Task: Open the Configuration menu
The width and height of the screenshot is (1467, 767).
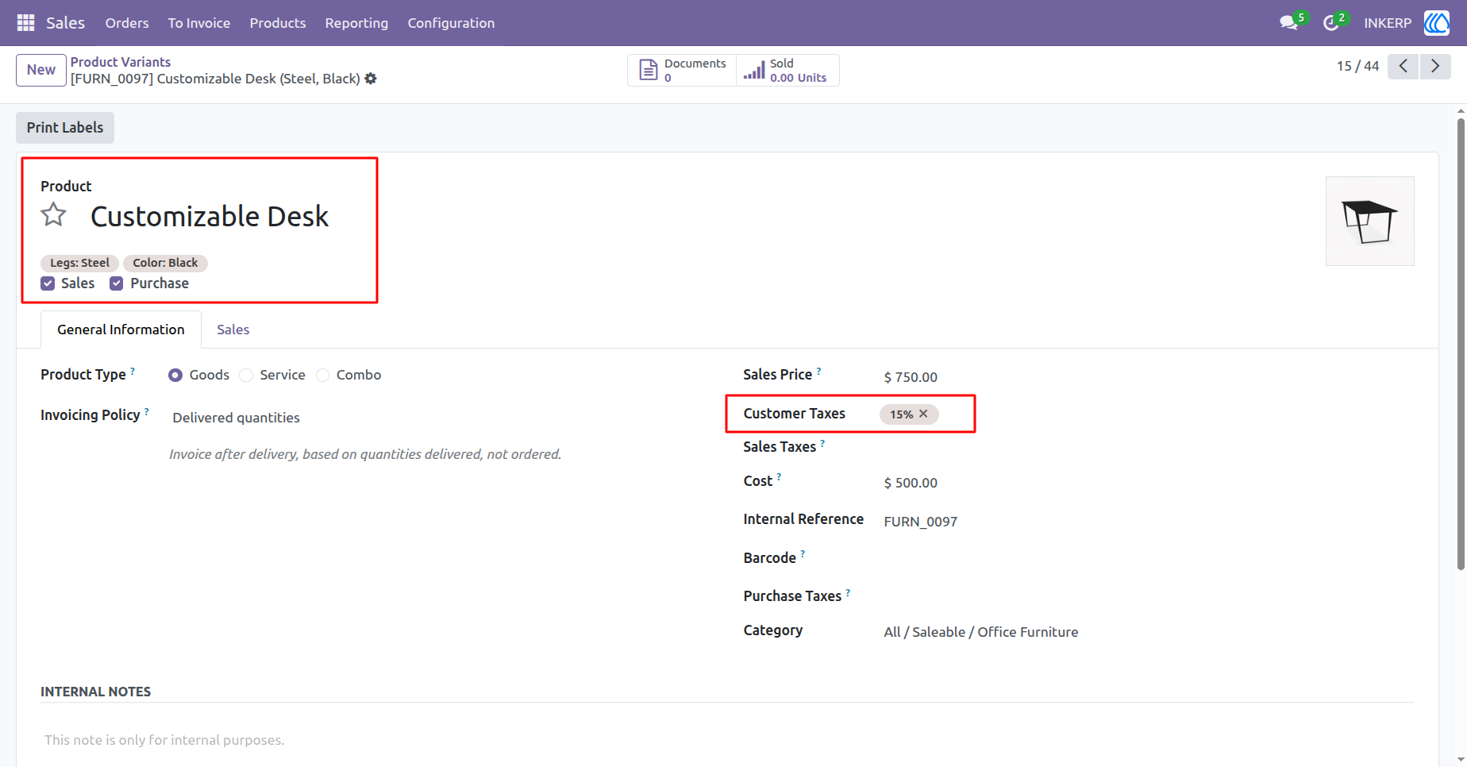Action: click(x=451, y=23)
